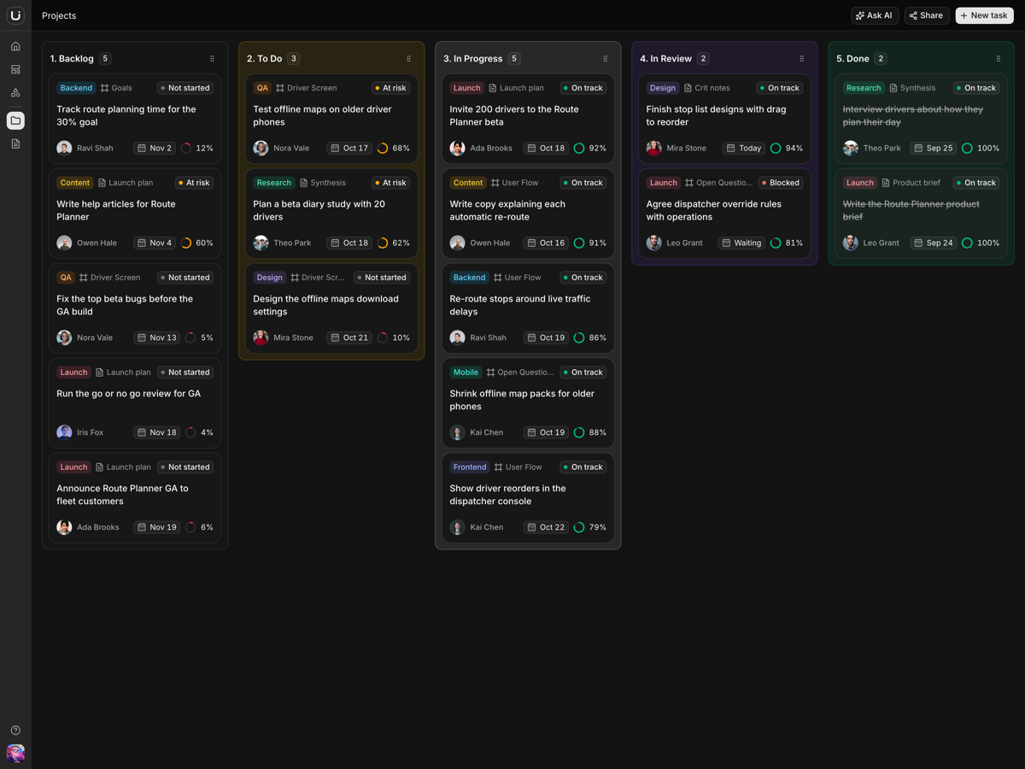This screenshot has width=1025, height=769.
Task: Open the Home icon in the sidebar
Action: [15, 46]
